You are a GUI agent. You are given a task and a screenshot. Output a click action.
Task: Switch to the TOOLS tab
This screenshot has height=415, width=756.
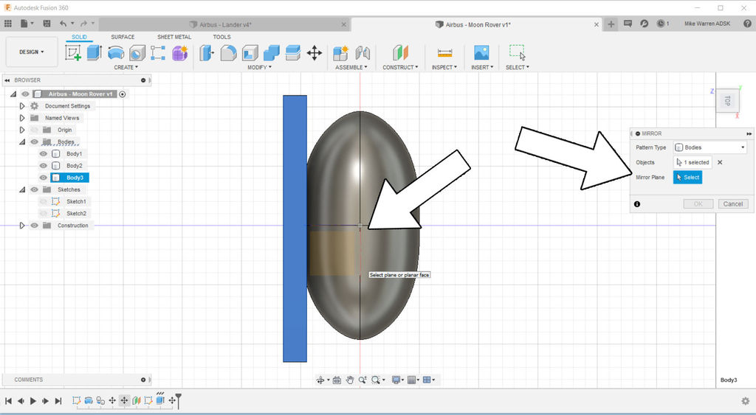[x=221, y=37]
